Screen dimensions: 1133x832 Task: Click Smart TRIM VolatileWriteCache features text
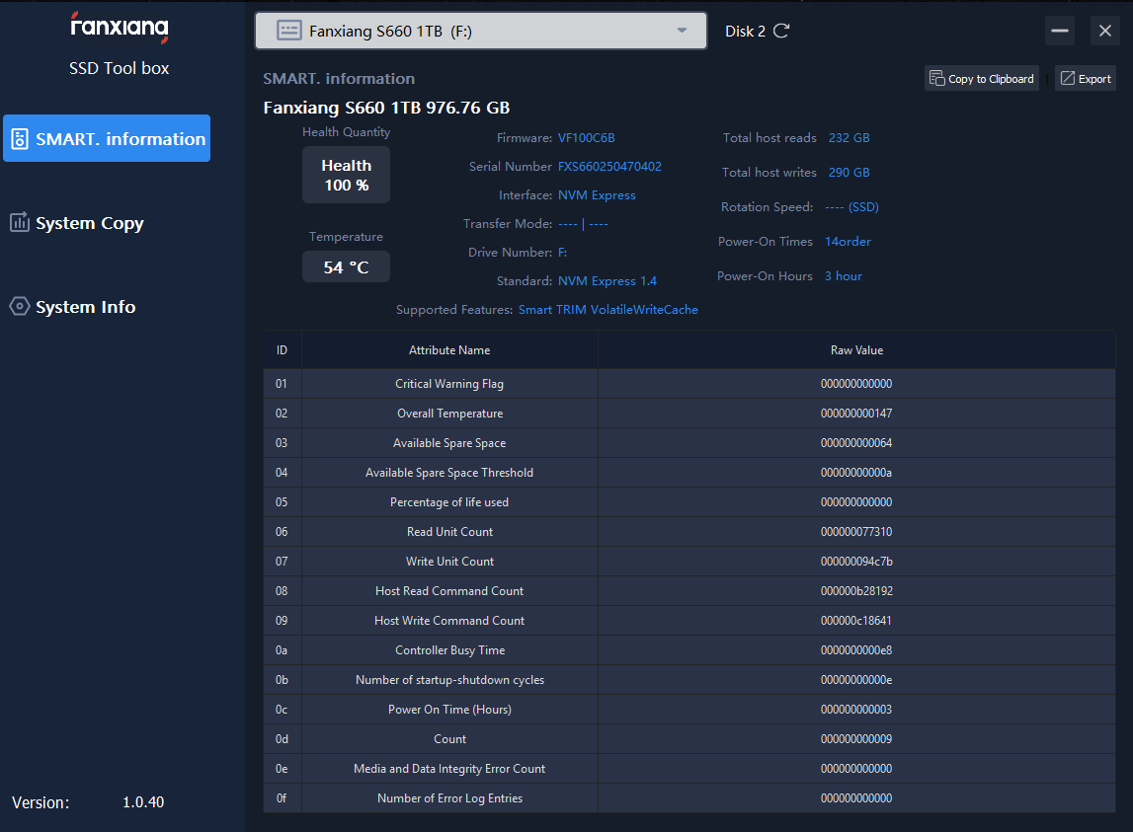607,309
